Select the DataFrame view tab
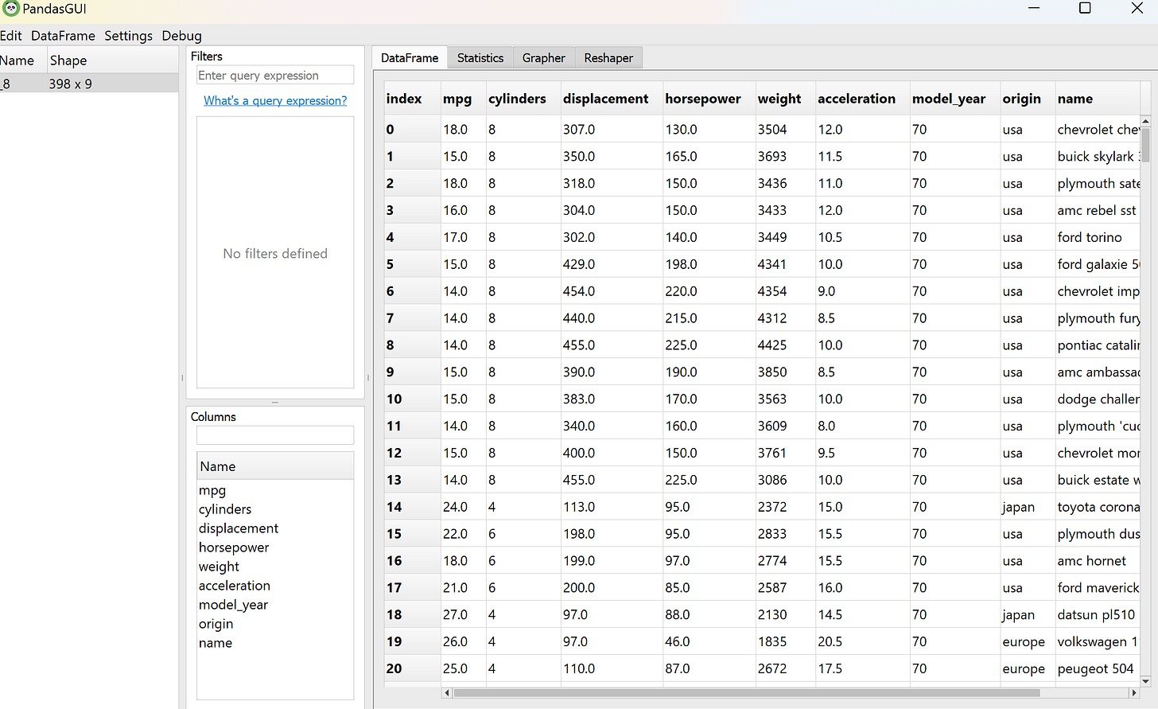1158x709 pixels. click(x=409, y=57)
